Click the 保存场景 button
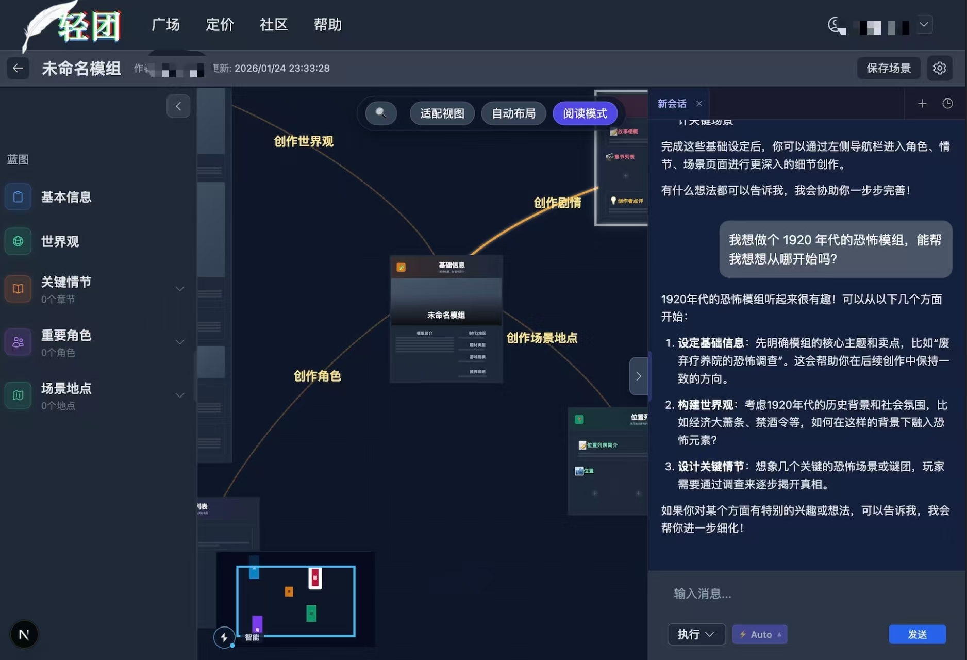This screenshot has width=967, height=660. pyautogui.click(x=889, y=68)
